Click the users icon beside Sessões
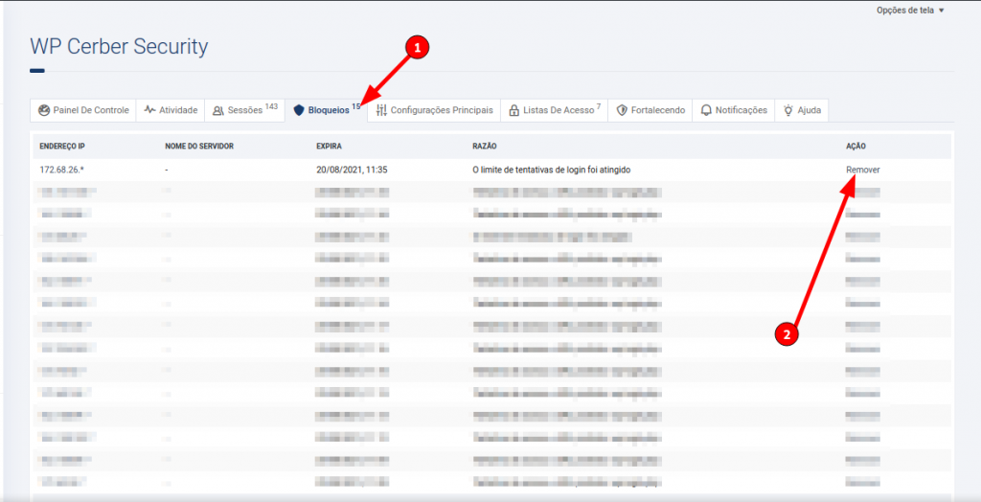 click(x=218, y=111)
